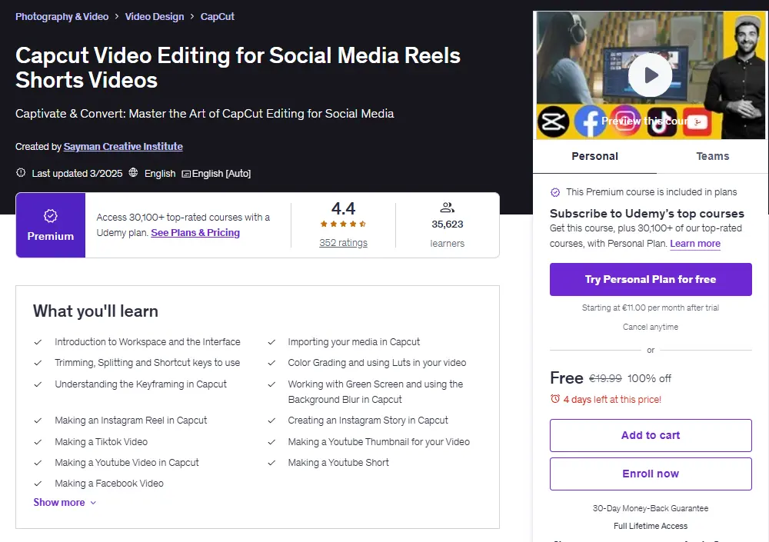Screen dimensions: 769x542
Task: Click the 4 days left at this price text
Action: (612, 399)
